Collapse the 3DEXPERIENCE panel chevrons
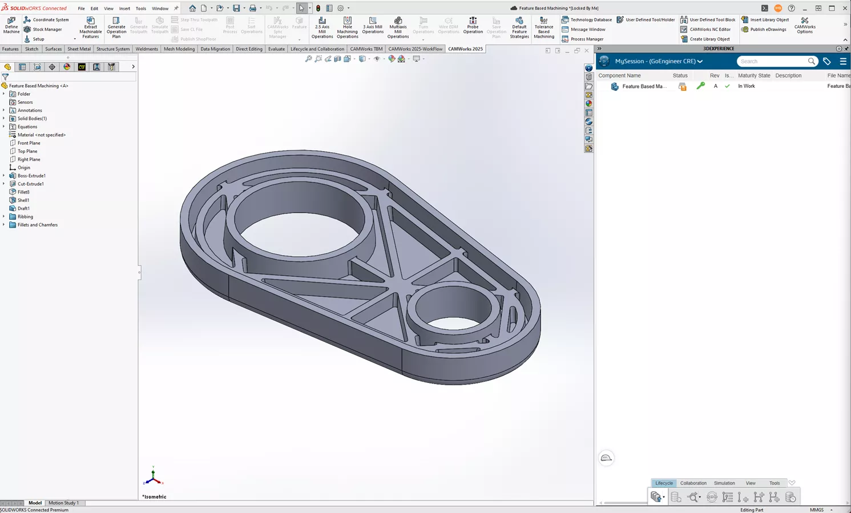This screenshot has height=513, width=851. [599, 49]
